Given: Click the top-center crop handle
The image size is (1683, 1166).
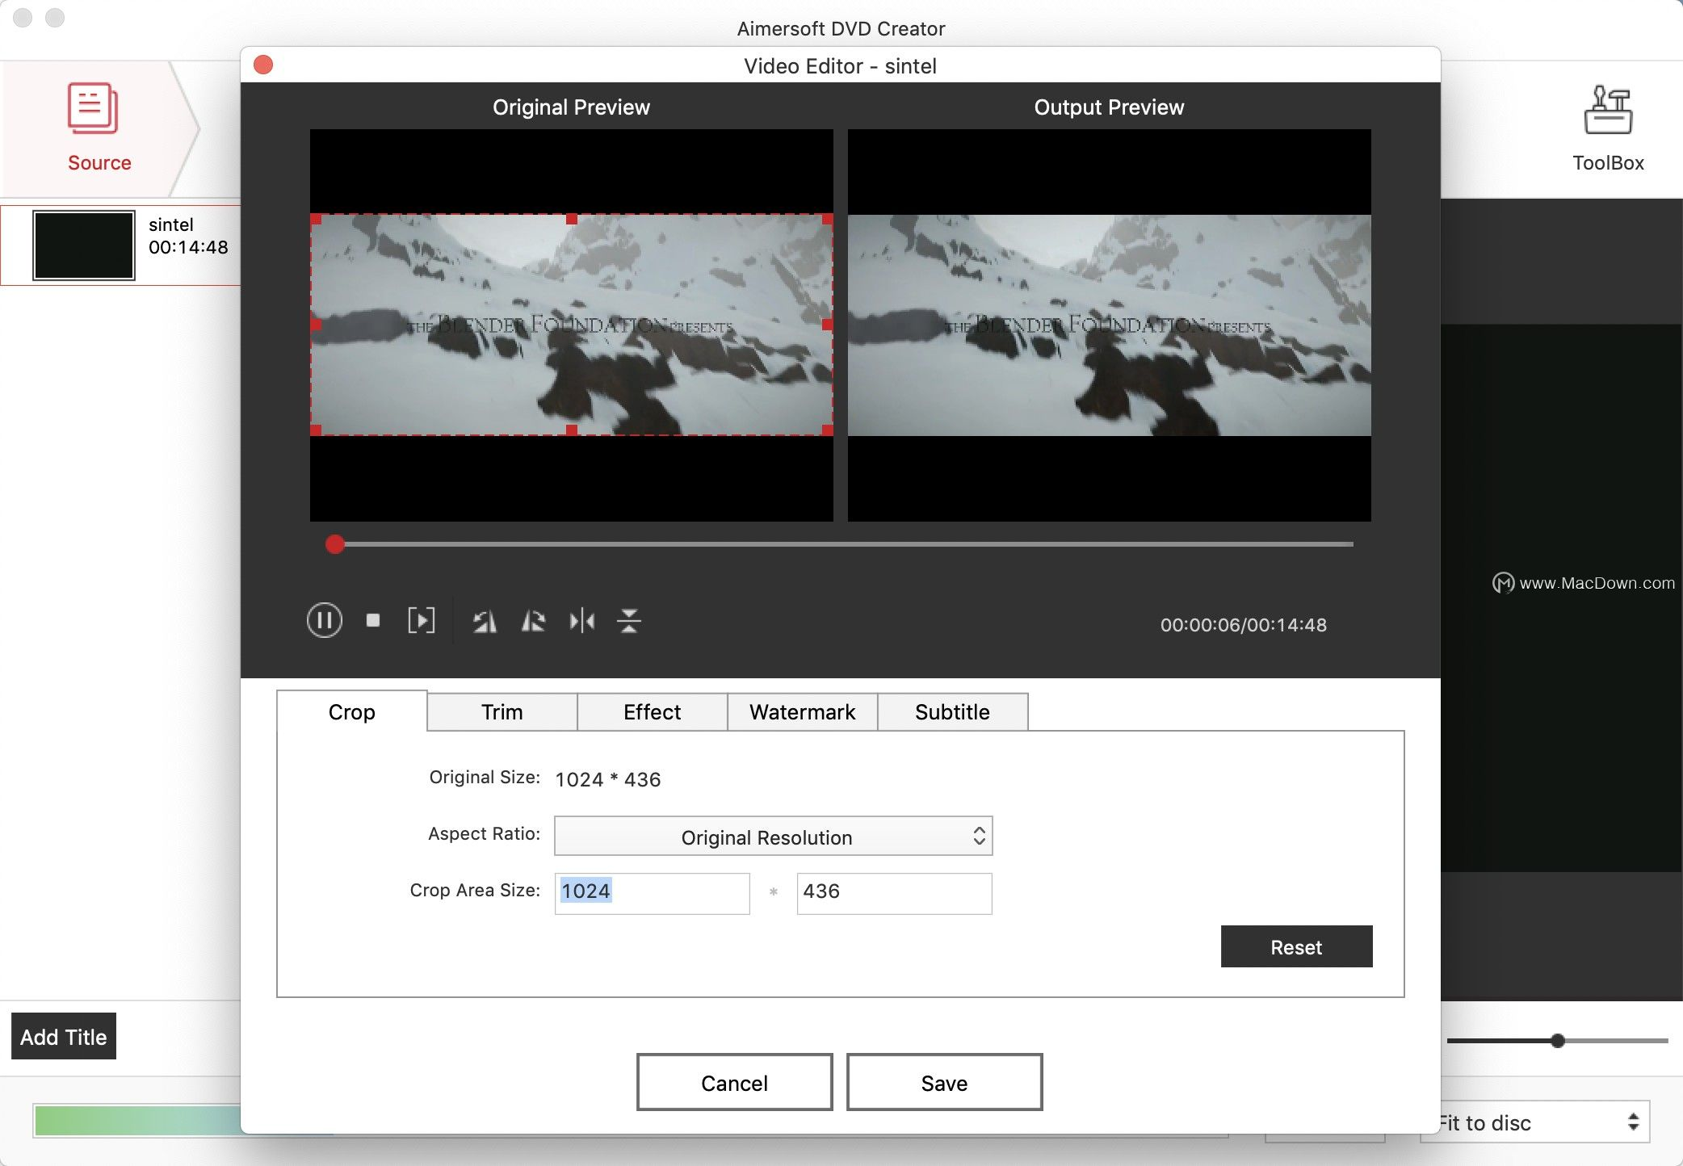Looking at the screenshot, I should (572, 219).
